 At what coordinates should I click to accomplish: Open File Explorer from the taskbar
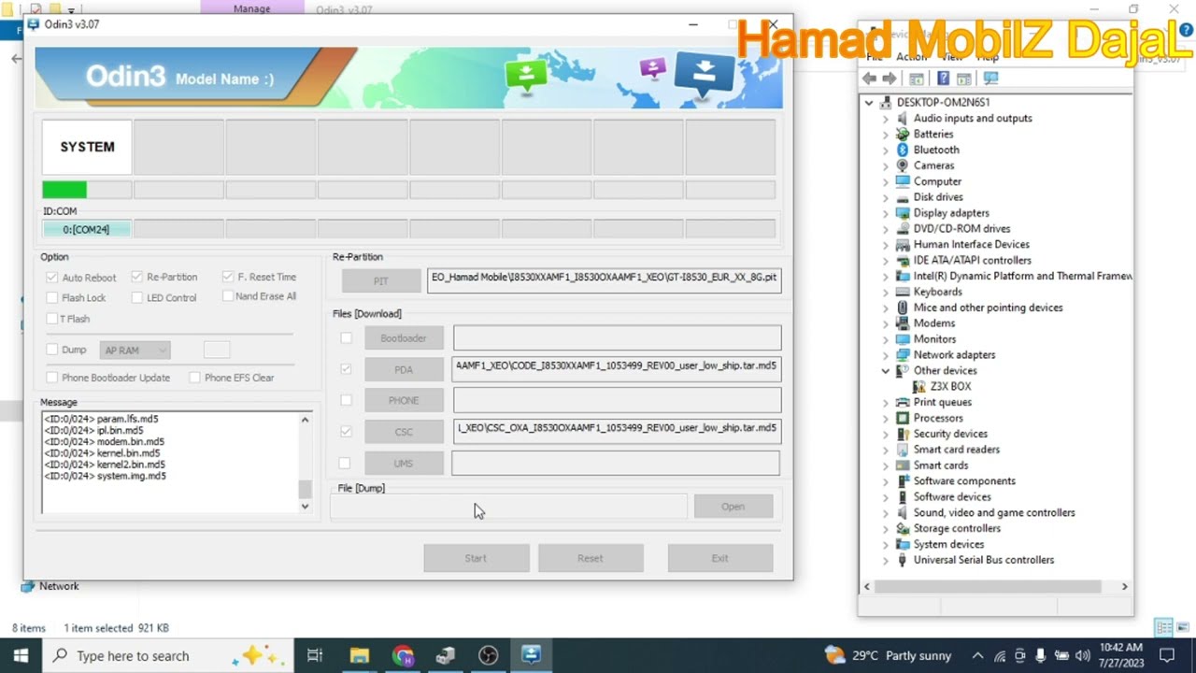360,655
